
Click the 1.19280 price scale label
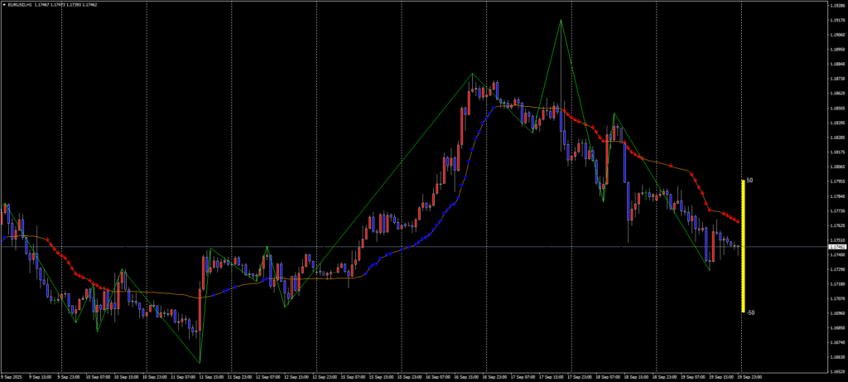(836, 4)
